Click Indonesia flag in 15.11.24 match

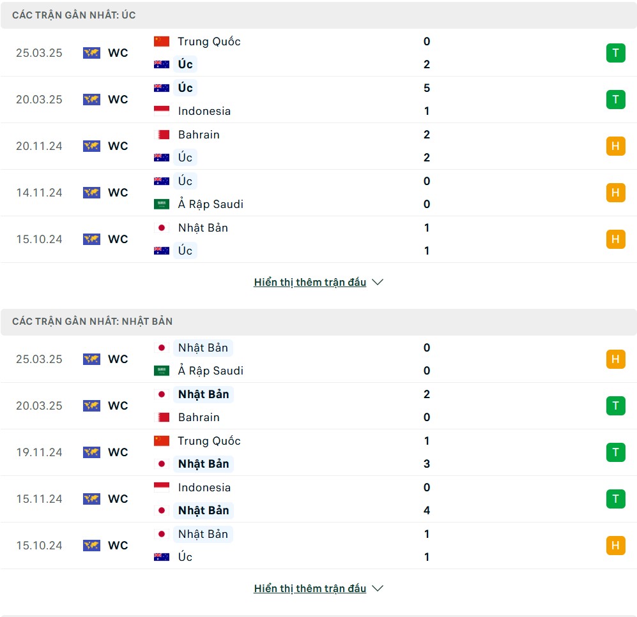point(161,487)
